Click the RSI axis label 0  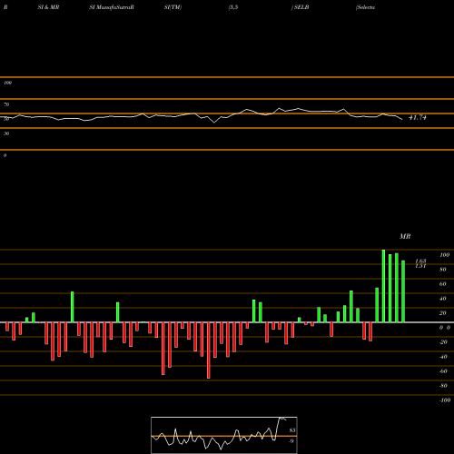tap(5, 155)
